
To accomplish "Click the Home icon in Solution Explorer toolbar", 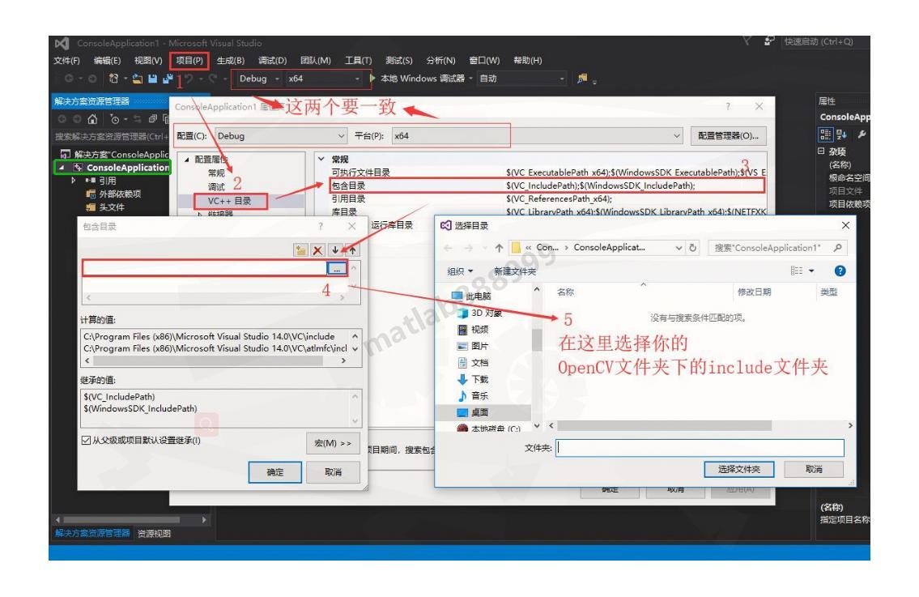I will tap(92, 120).
